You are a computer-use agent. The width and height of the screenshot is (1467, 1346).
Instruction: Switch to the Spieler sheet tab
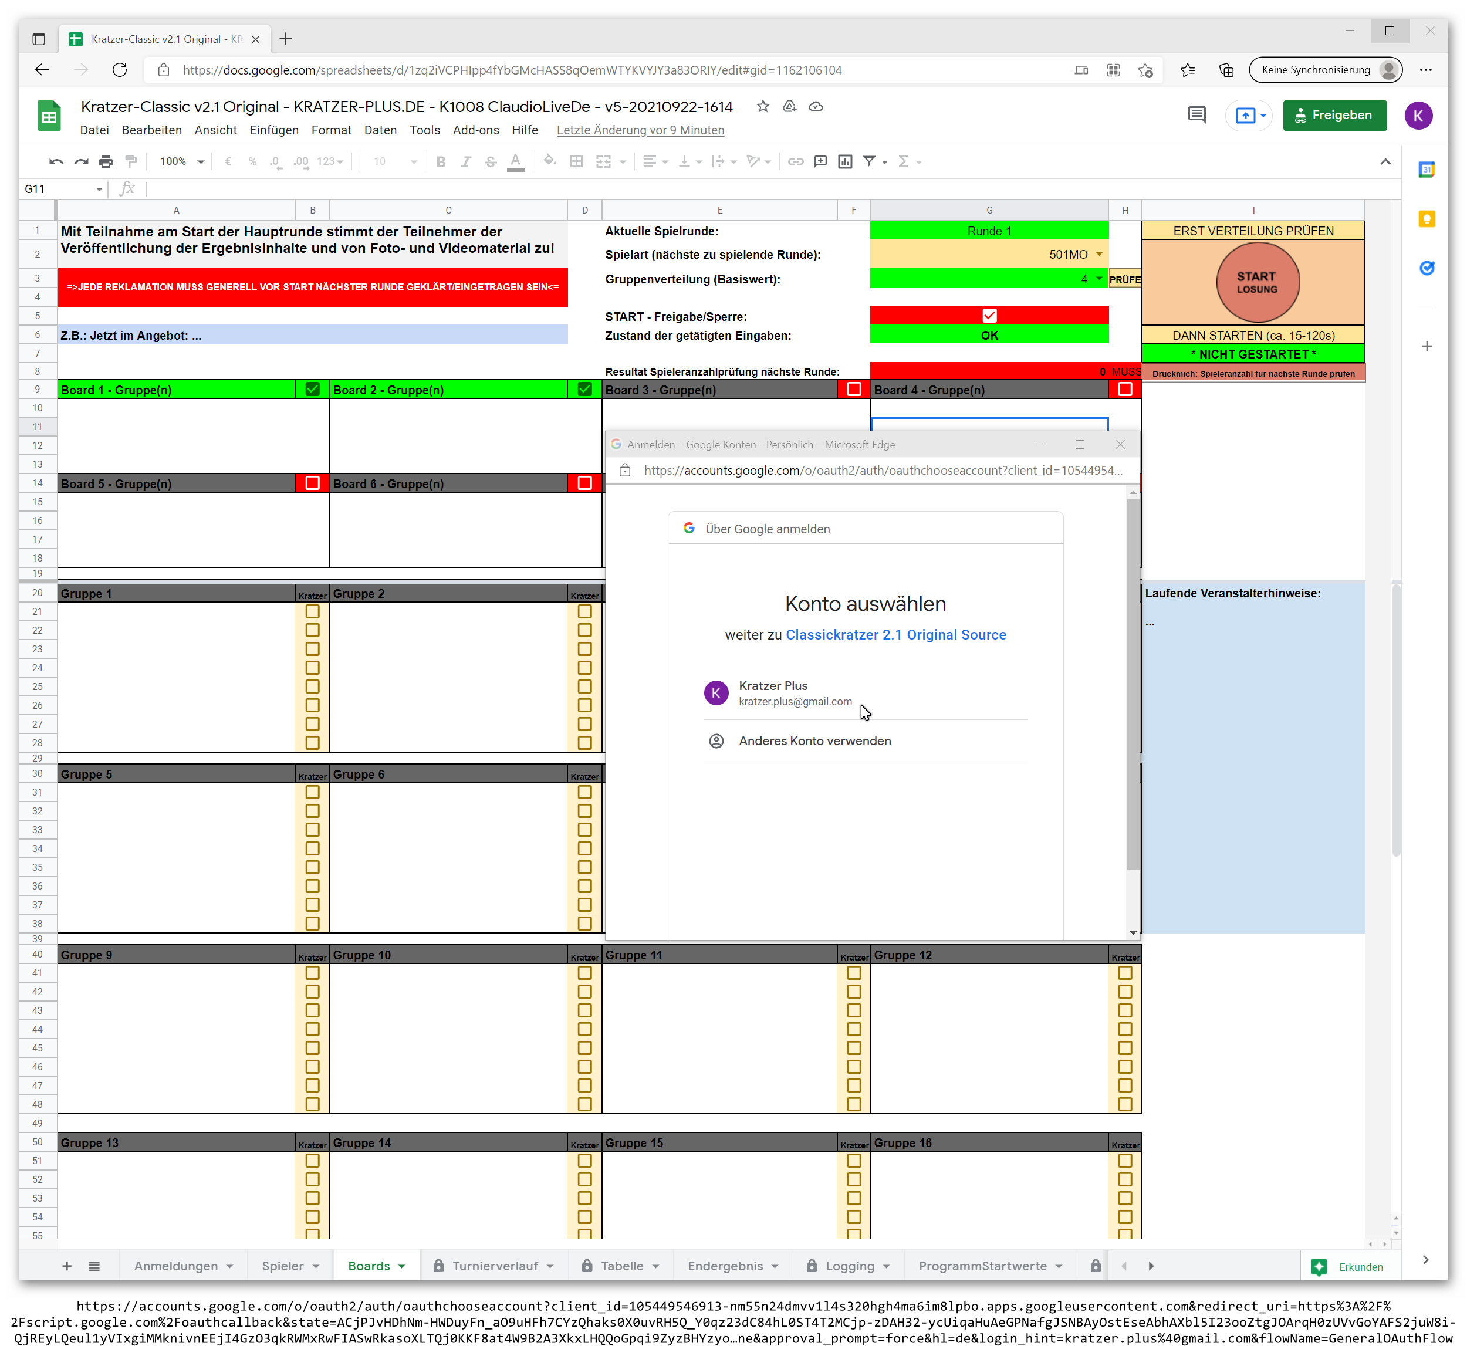pyautogui.click(x=283, y=1266)
